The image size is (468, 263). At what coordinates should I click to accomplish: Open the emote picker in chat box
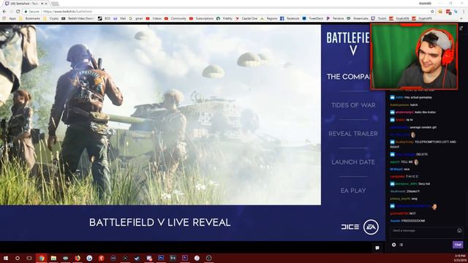coord(459,231)
